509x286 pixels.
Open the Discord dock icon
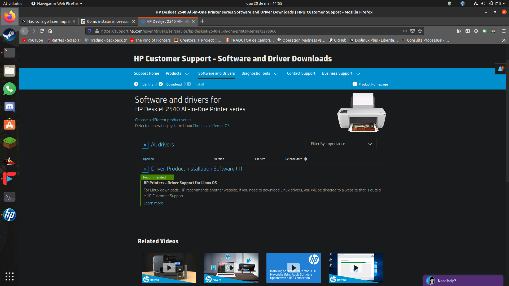[x=10, y=107]
